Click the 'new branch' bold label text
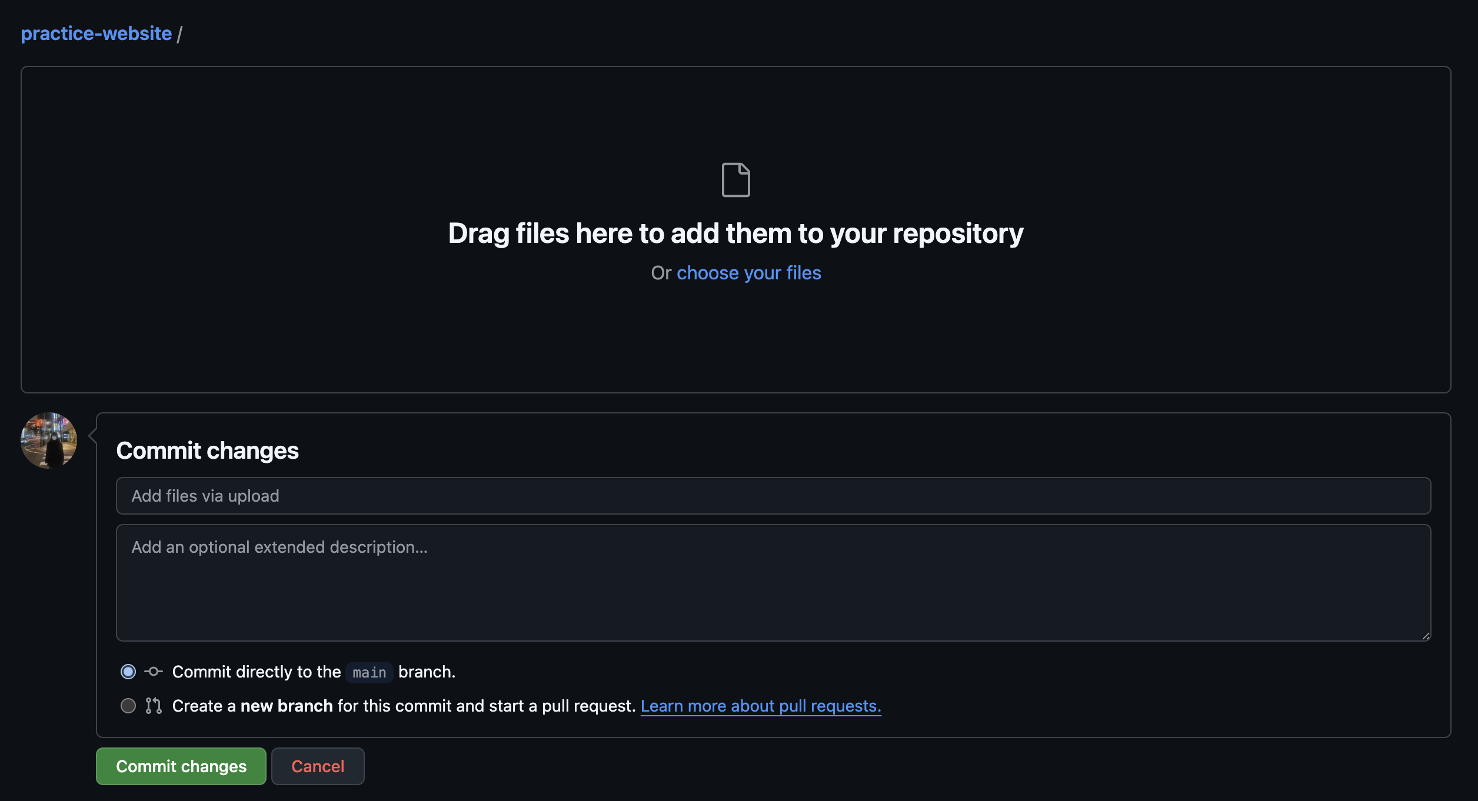Viewport: 1478px width, 801px height. (287, 706)
